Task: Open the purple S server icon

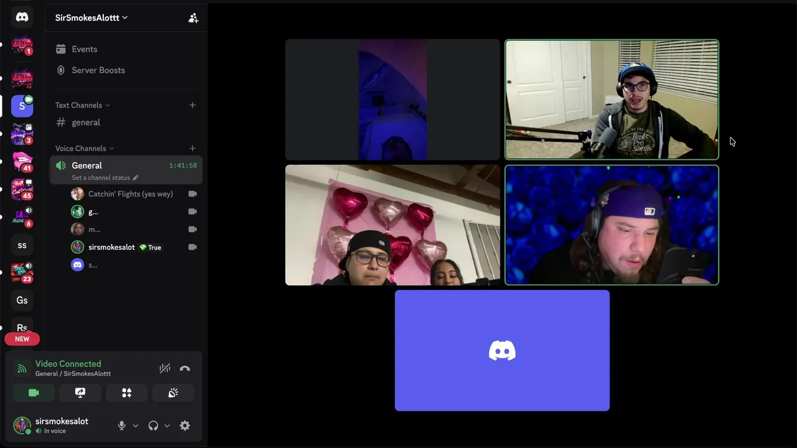Action: (x=22, y=106)
